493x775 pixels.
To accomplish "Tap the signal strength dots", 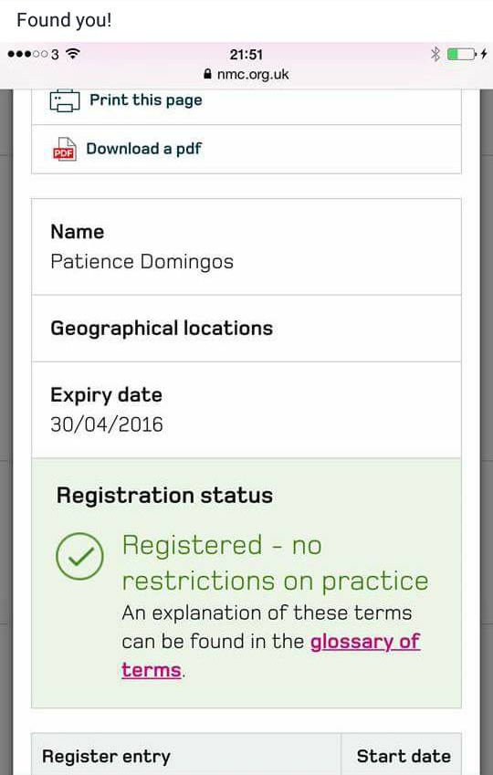I will [x=27, y=54].
